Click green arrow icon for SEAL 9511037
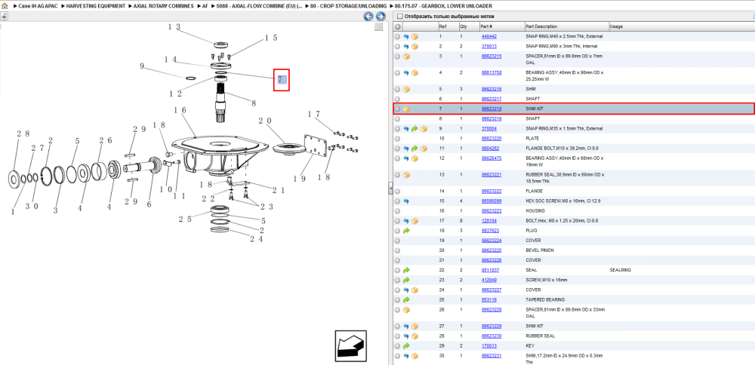The height and width of the screenshot is (365, 755). tap(406, 270)
